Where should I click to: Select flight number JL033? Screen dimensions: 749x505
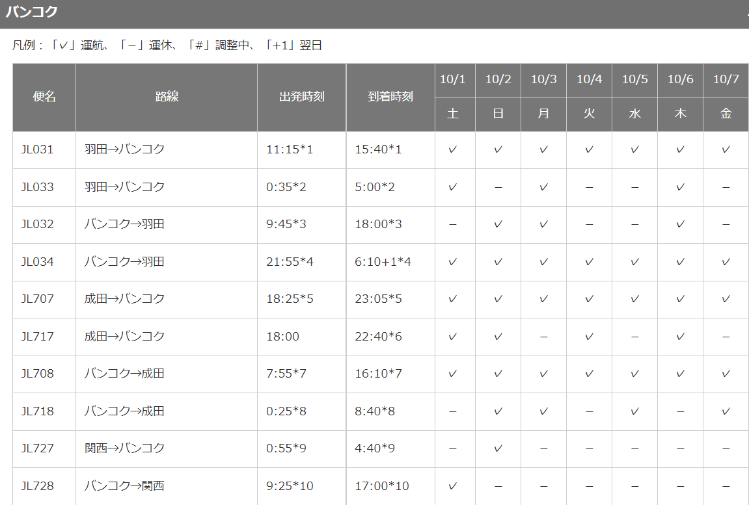(x=37, y=187)
